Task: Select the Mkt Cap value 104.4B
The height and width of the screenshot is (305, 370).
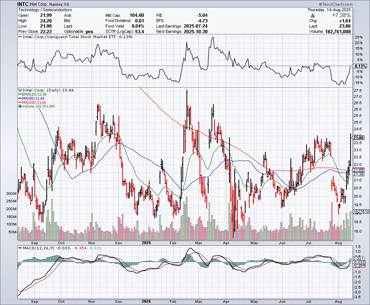Action: (137, 15)
